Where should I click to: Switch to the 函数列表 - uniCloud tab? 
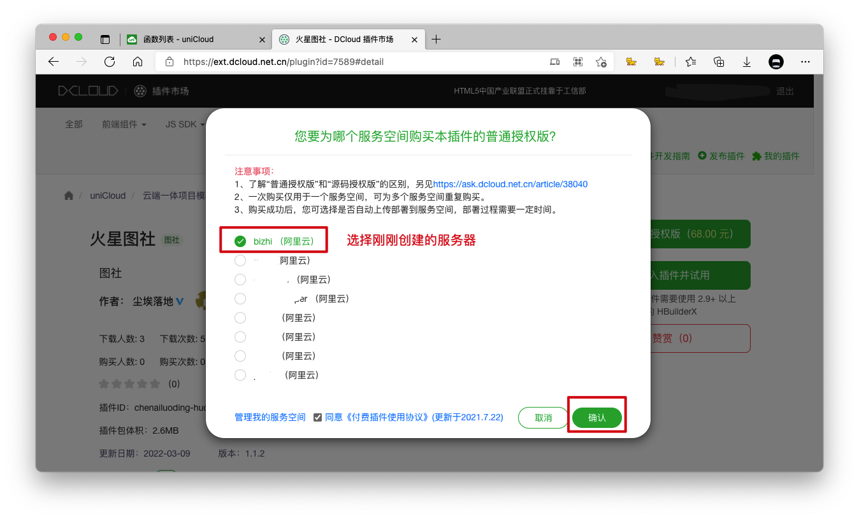pyautogui.click(x=196, y=39)
